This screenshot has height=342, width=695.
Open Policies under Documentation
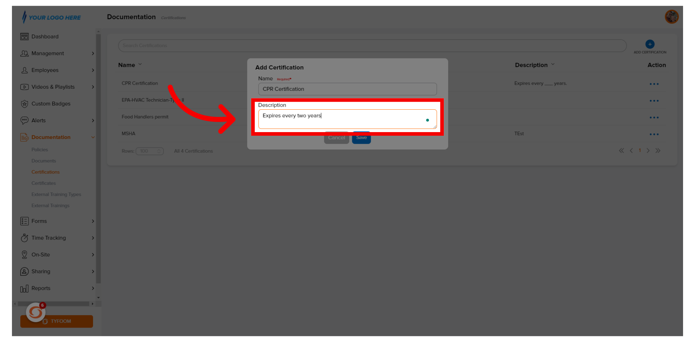(39, 150)
